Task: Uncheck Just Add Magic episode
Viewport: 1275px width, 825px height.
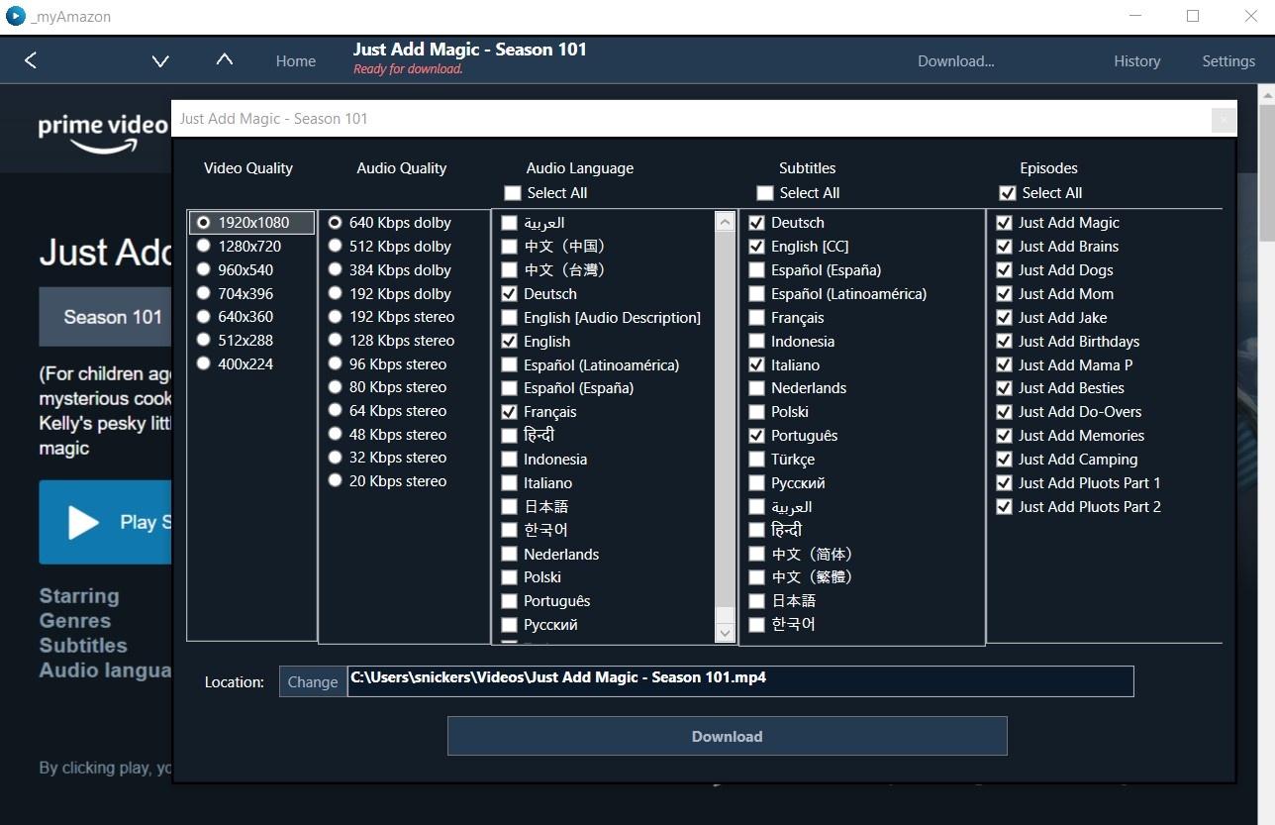Action: (x=1004, y=223)
